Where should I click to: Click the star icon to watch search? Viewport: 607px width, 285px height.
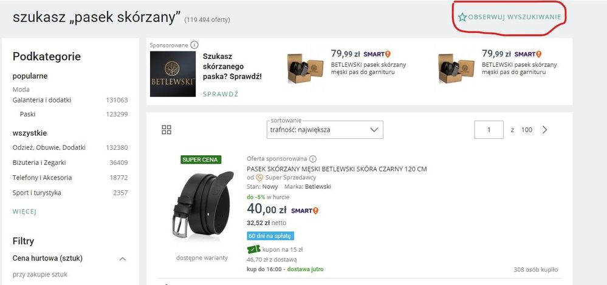tap(462, 18)
